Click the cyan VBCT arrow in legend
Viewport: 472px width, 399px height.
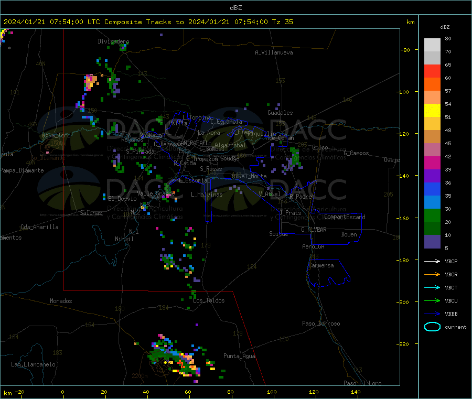point(432,288)
